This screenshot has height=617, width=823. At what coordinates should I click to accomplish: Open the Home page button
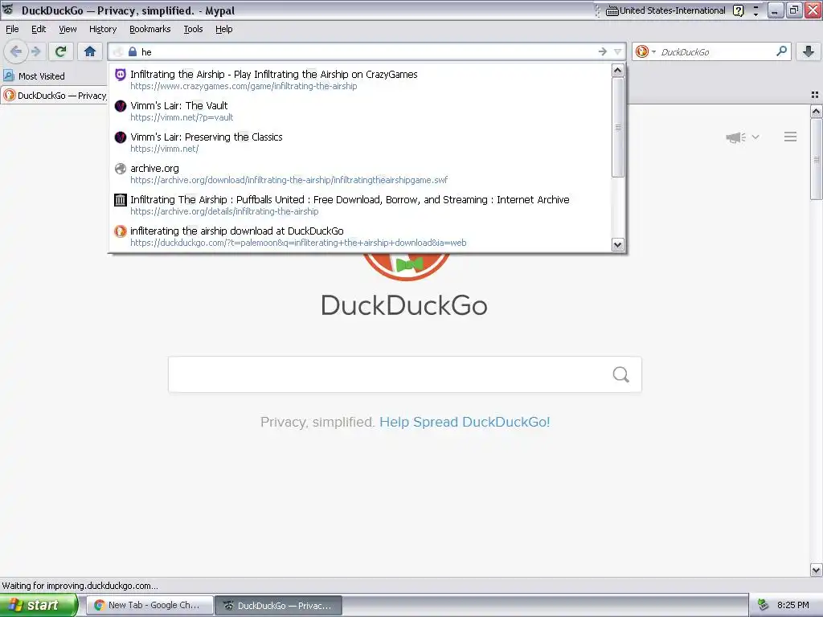click(90, 51)
